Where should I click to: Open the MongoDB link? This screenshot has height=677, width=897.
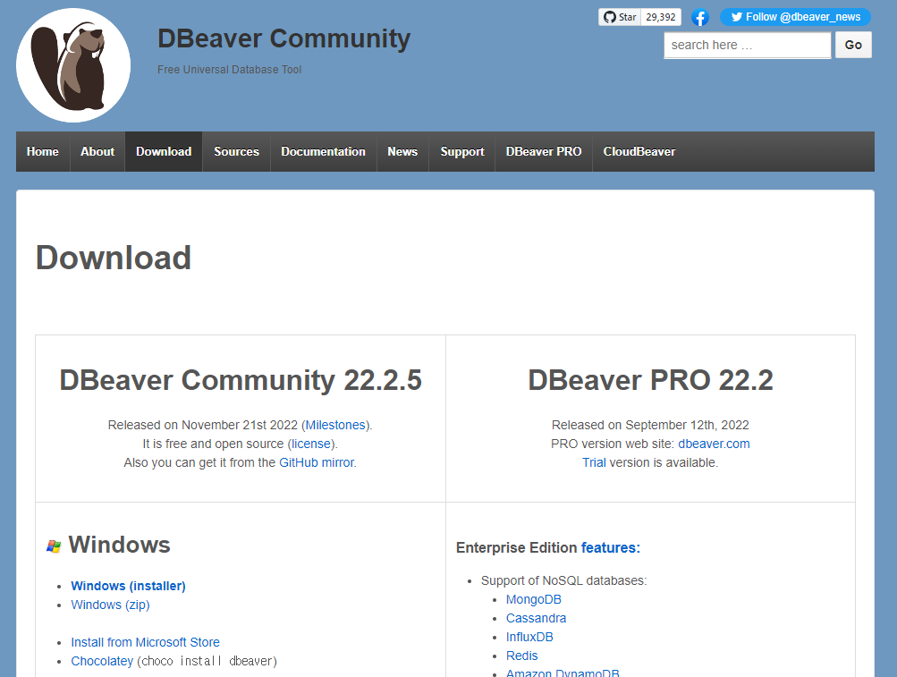[534, 599]
